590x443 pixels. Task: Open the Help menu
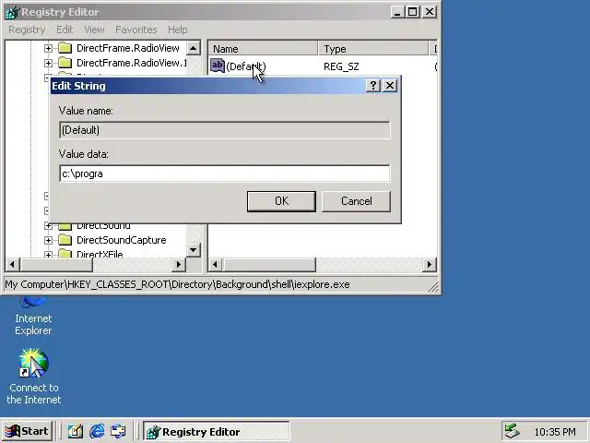[177, 30]
